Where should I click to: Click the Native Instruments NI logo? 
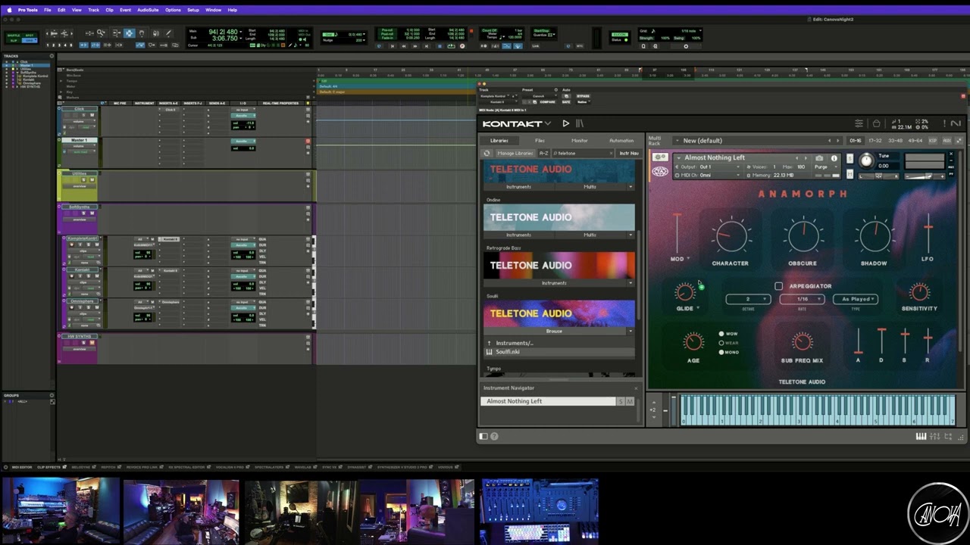(x=956, y=123)
